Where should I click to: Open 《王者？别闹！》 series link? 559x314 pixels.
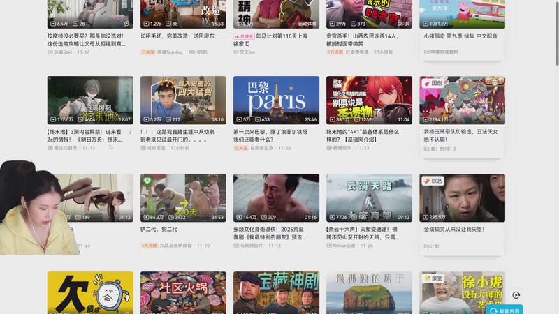440,149
